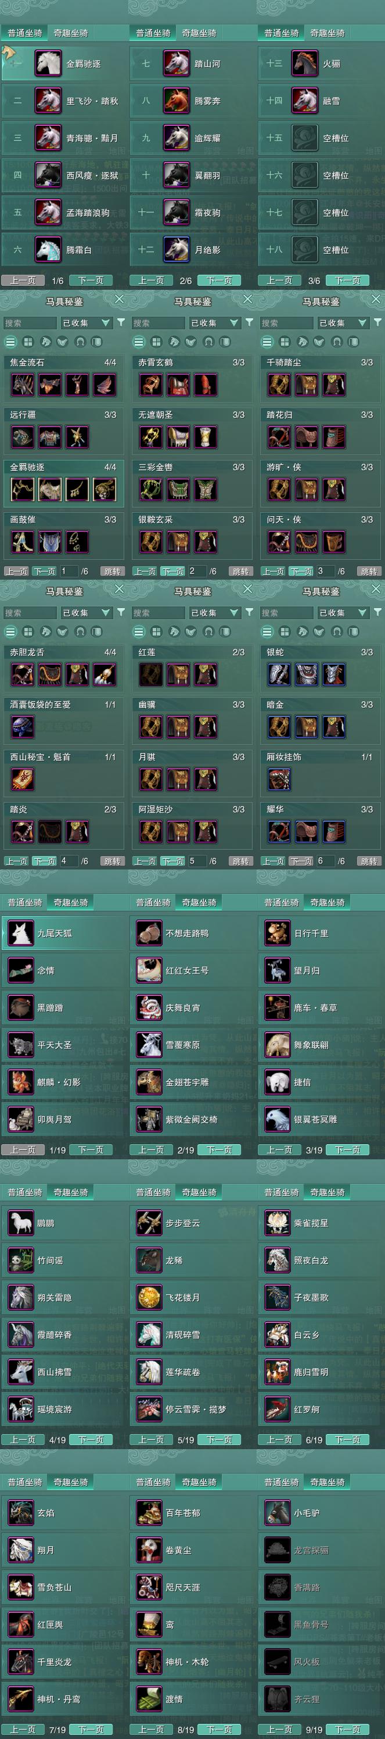This screenshot has width=385, height=1739.
Task: Click the 金羁驰逐 horse icon in slot 一
Action: [48, 63]
